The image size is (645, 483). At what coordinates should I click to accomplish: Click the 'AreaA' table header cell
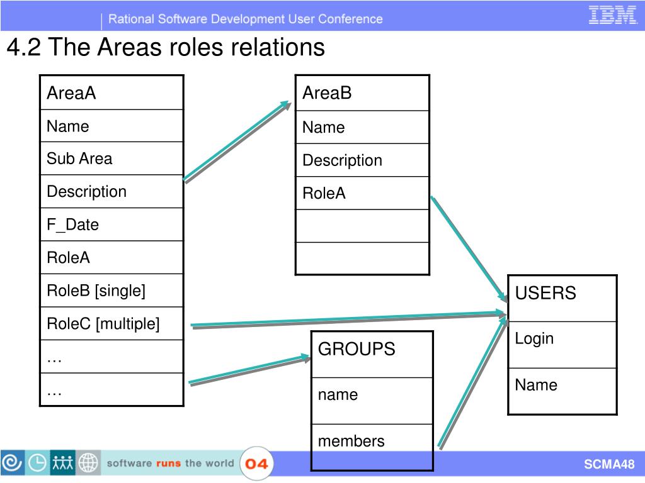(111, 93)
